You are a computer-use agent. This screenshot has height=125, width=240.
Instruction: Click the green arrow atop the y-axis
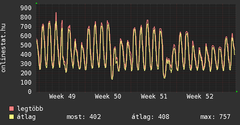click(x=36, y=3)
